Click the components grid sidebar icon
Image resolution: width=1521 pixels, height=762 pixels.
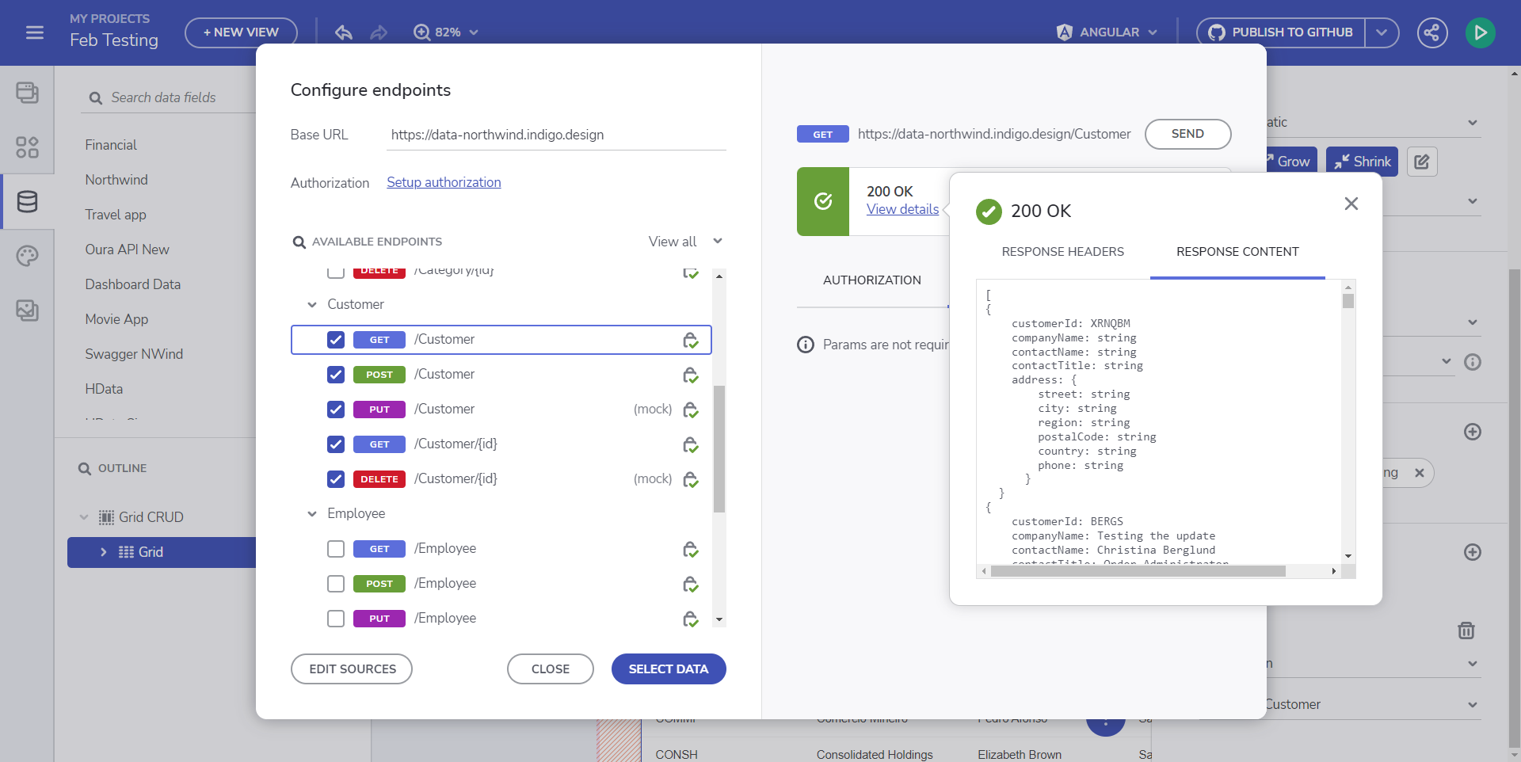tap(27, 147)
